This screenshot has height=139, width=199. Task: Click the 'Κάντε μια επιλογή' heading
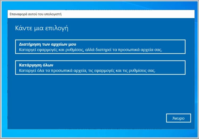click(x=42, y=28)
